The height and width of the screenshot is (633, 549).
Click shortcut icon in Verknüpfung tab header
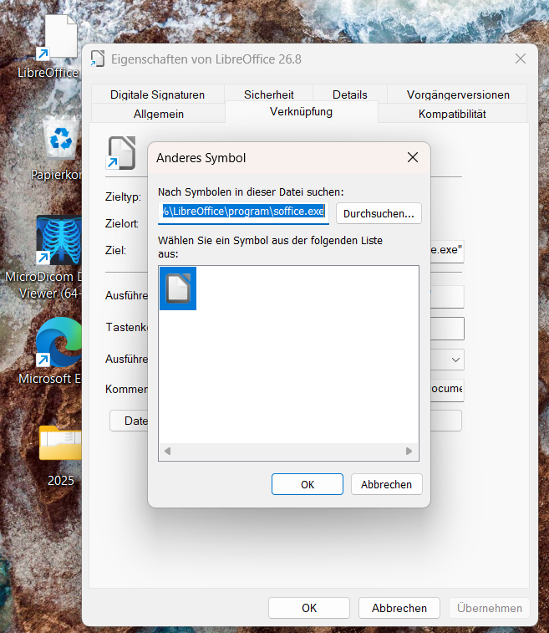pyautogui.click(x=120, y=153)
